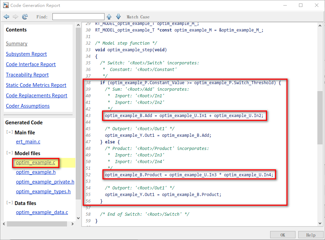The width and height of the screenshot is (325, 240).
Task: Collapse the Data files section
Action: (x=9, y=203)
